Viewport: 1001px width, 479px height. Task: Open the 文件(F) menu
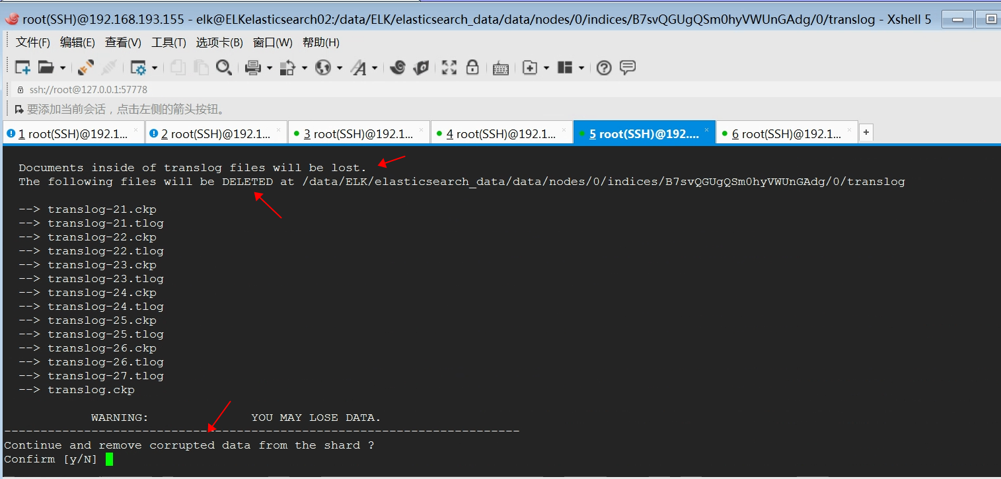pyautogui.click(x=33, y=42)
